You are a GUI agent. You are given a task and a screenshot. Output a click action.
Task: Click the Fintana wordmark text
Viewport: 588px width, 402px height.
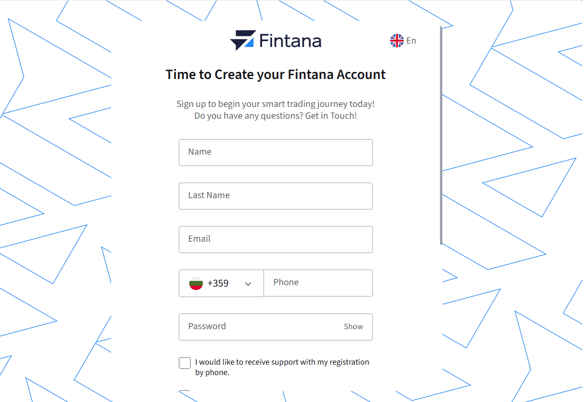pos(290,41)
